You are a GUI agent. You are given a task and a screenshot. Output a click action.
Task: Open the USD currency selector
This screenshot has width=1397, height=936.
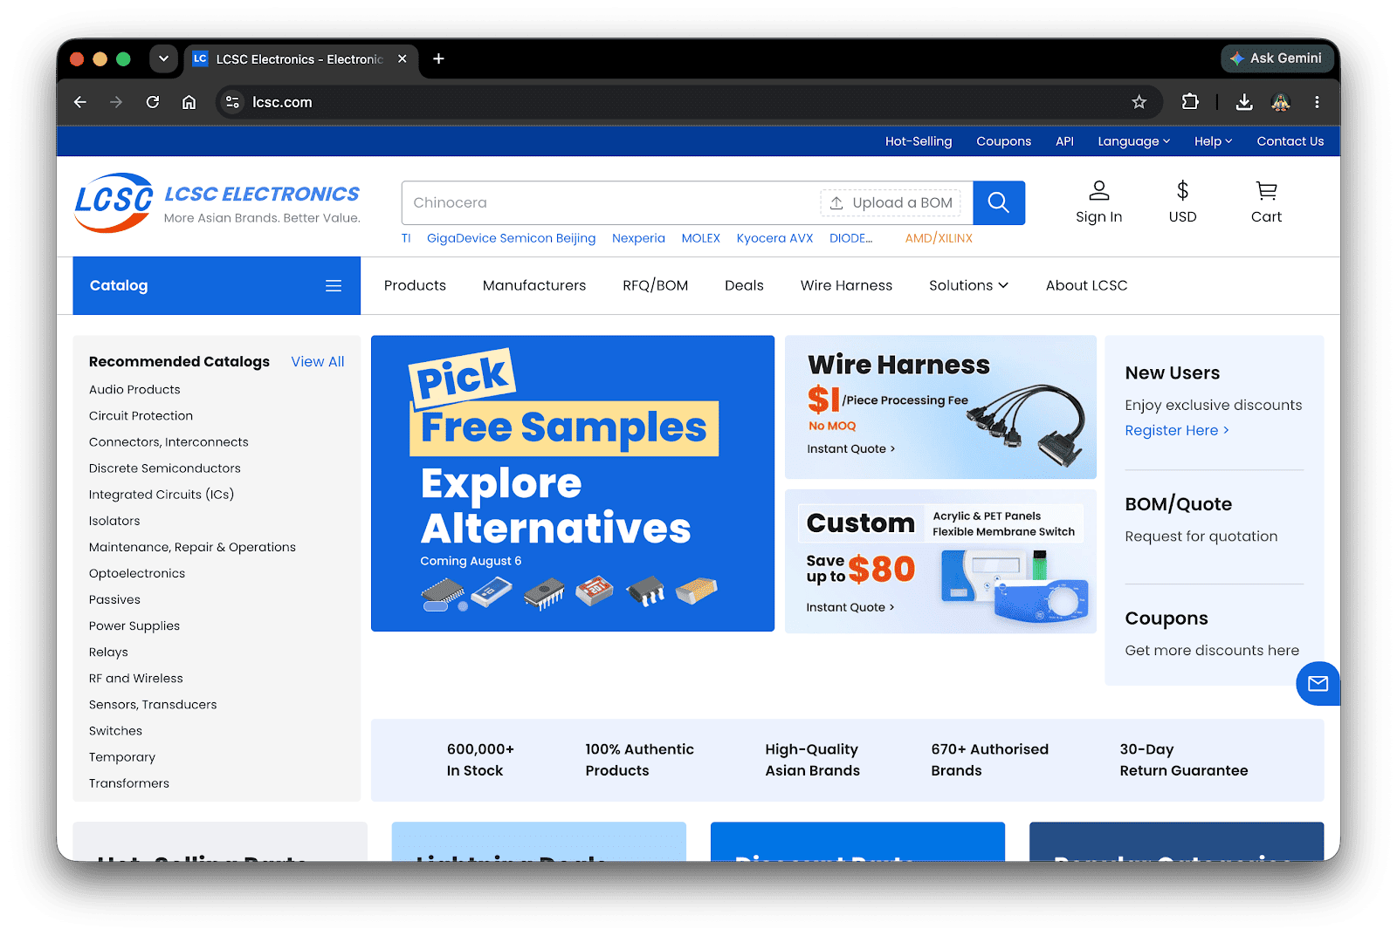pyautogui.click(x=1182, y=202)
